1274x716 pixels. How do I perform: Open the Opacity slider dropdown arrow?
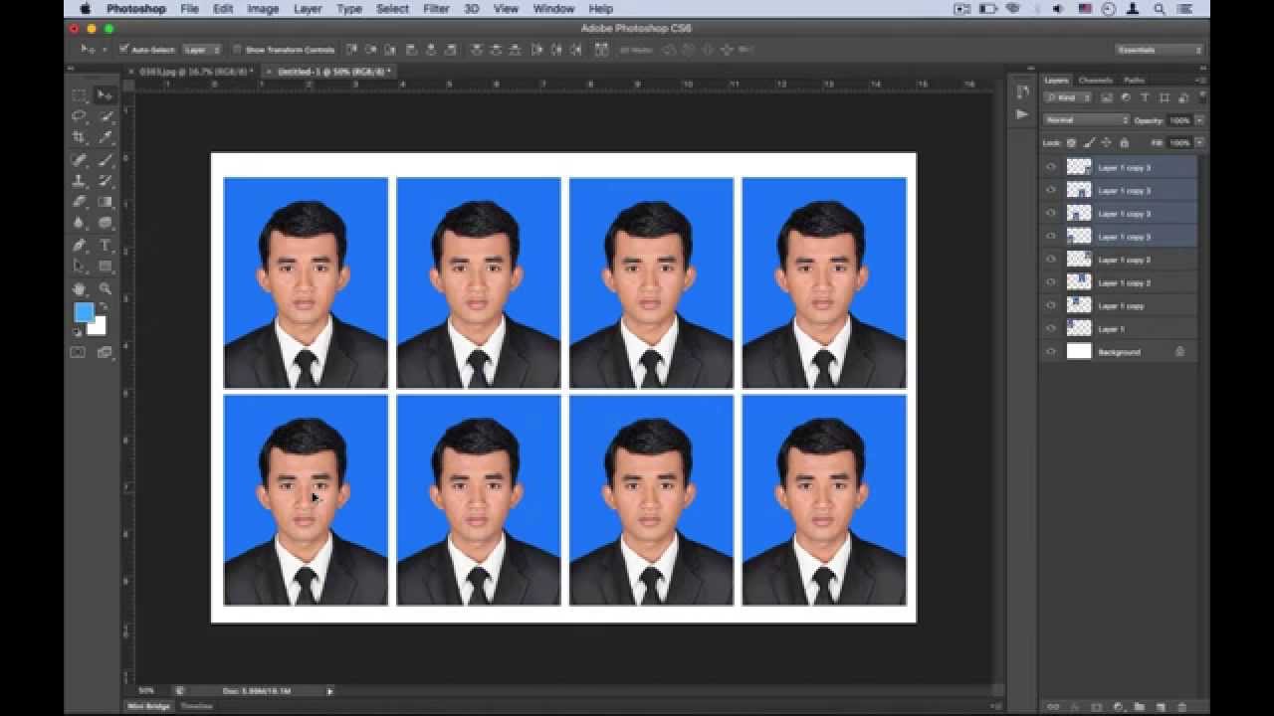pos(1199,119)
